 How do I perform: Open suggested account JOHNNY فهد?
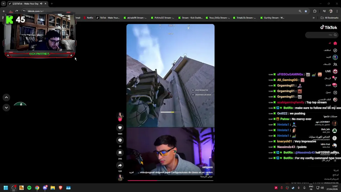pyautogui.click(x=326, y=123)
